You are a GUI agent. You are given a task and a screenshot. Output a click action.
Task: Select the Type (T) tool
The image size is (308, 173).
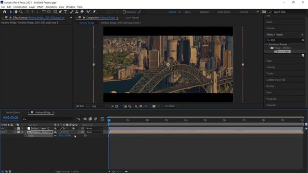pos(65,12)
